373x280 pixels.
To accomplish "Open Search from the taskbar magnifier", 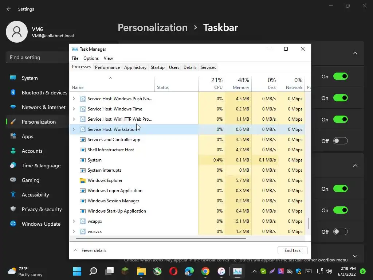I will [x=93, y=271].
